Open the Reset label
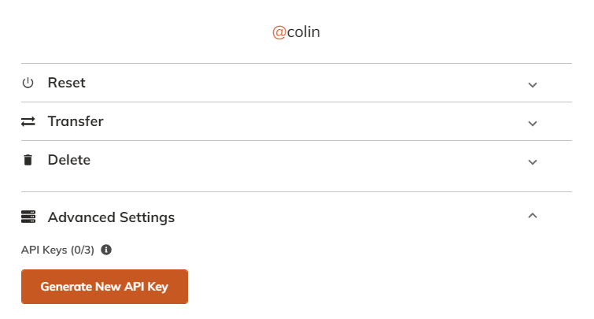 [x=67, y=83]
